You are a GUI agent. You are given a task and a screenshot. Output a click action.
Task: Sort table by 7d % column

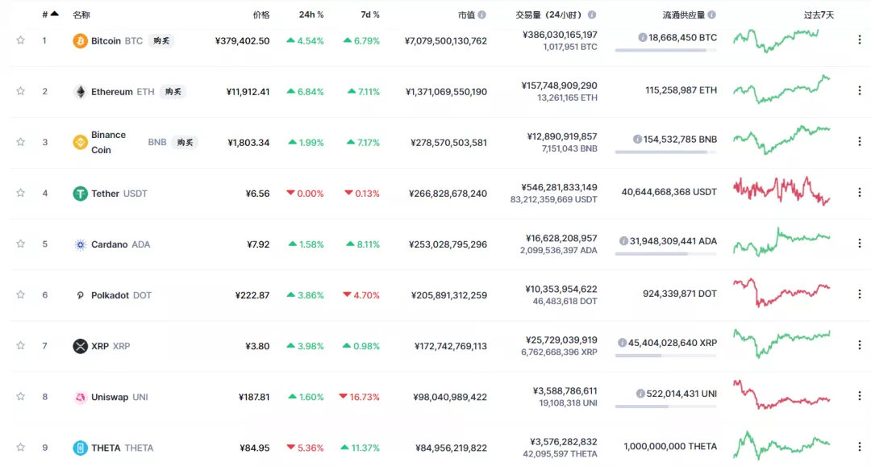coord(370,15)
